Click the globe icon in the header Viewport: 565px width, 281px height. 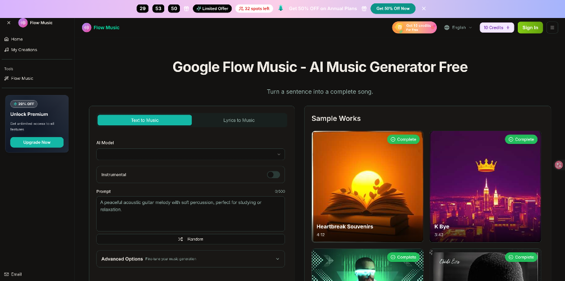[x=447, y=28]
